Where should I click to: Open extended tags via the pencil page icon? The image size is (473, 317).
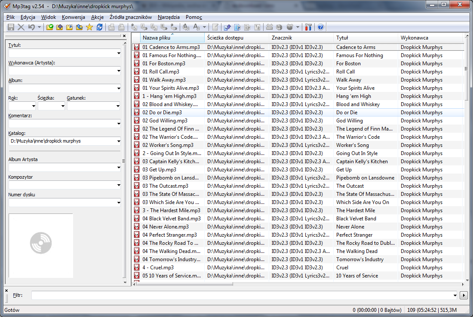pos(215,27)
